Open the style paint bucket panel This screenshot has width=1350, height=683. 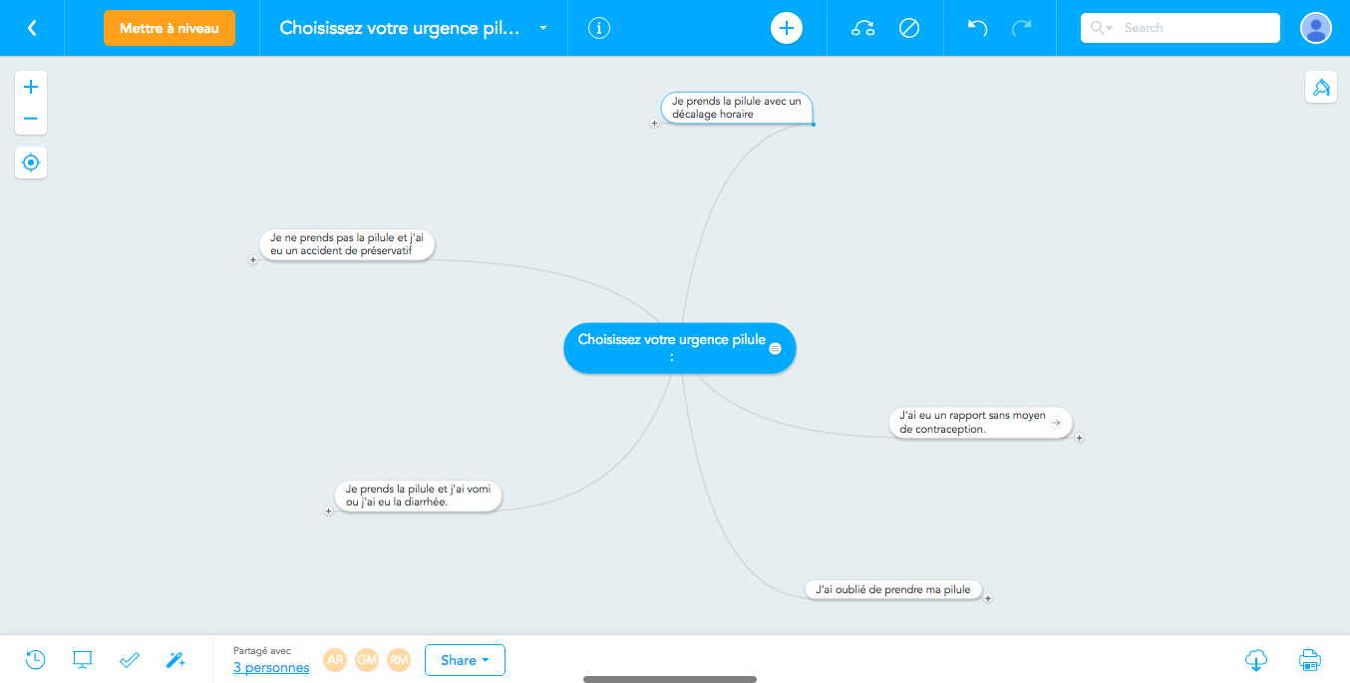pos(1321,87)
